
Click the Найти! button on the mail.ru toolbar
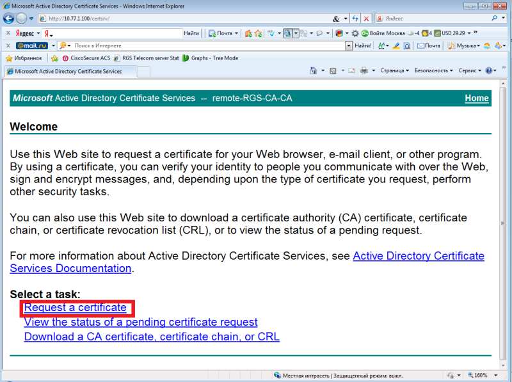click(363, 45)
